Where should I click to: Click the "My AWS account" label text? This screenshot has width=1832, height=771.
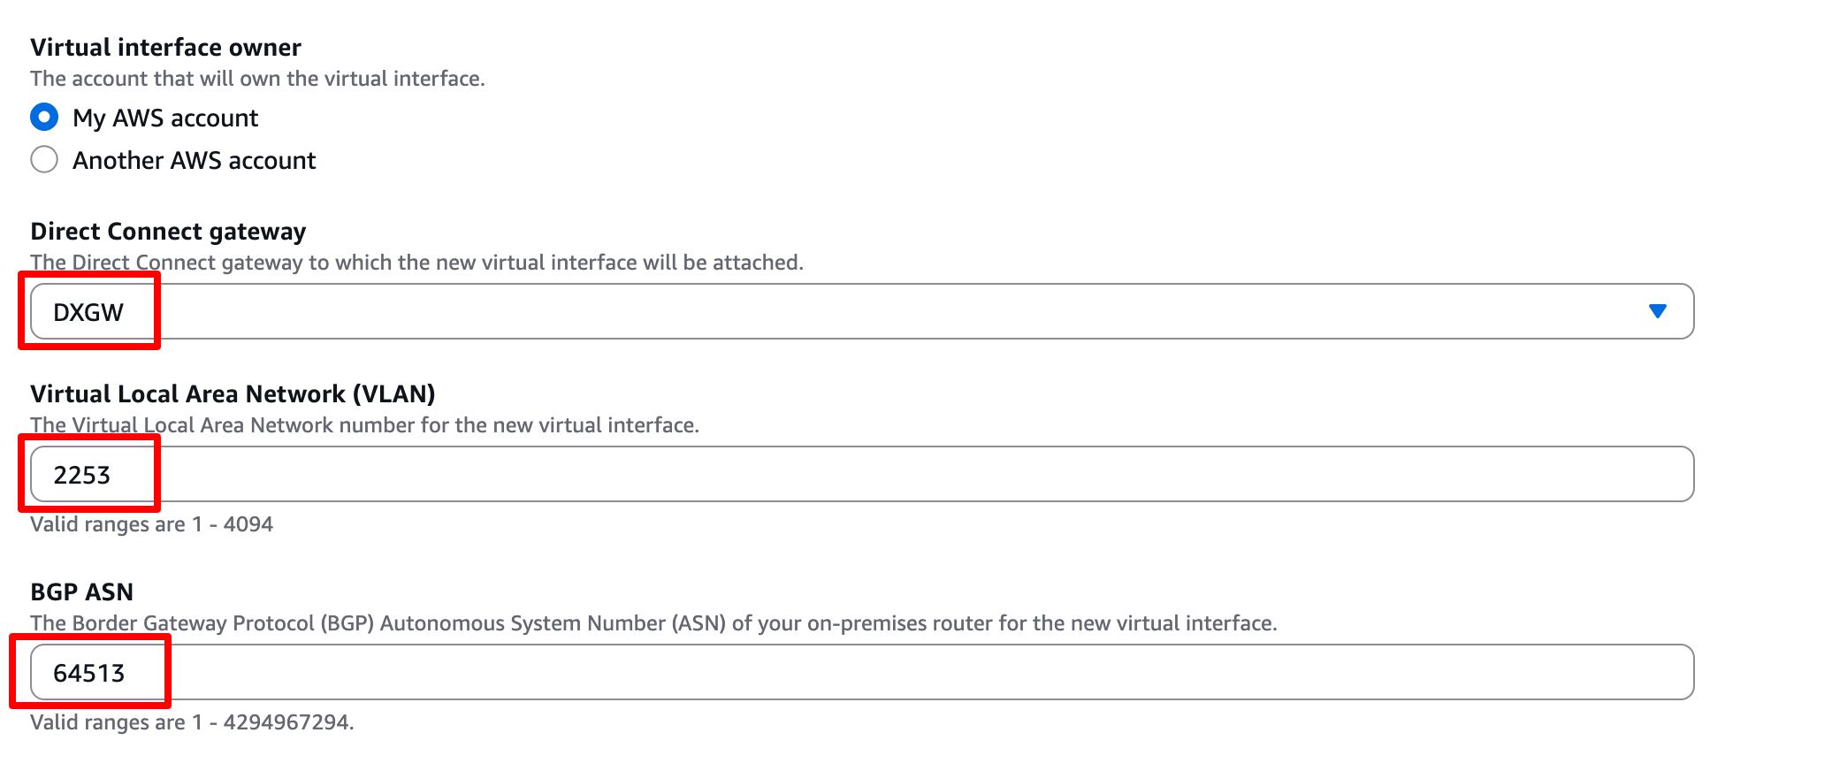coord(165,118)
